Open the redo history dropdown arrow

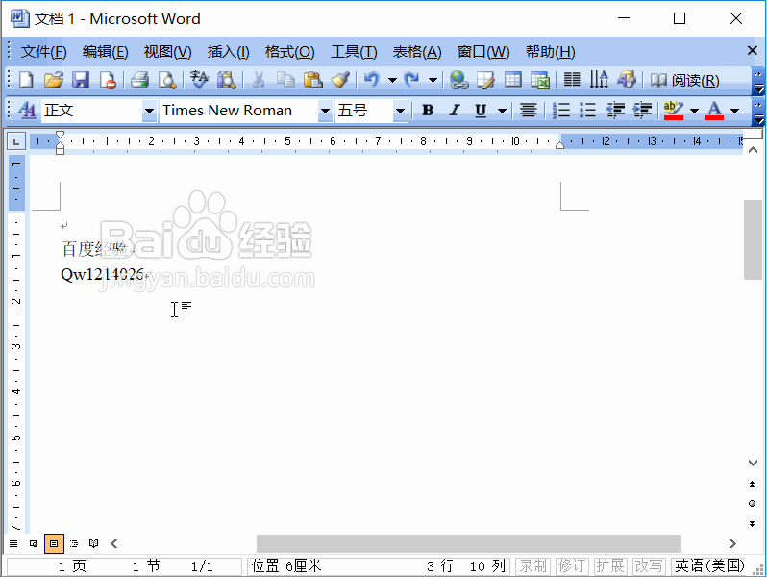pyautogui.click(x=433, y=80)
